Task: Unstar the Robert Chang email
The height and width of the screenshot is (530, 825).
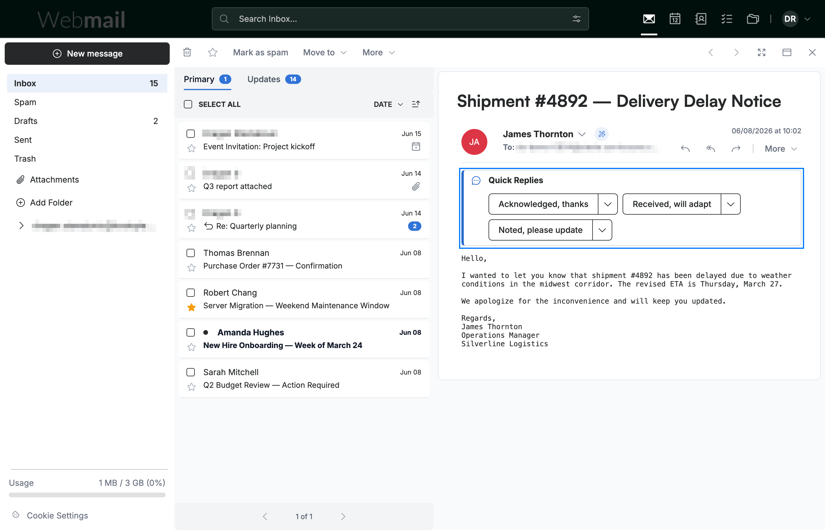Action: pyautogui.click(x=192, y=307)
